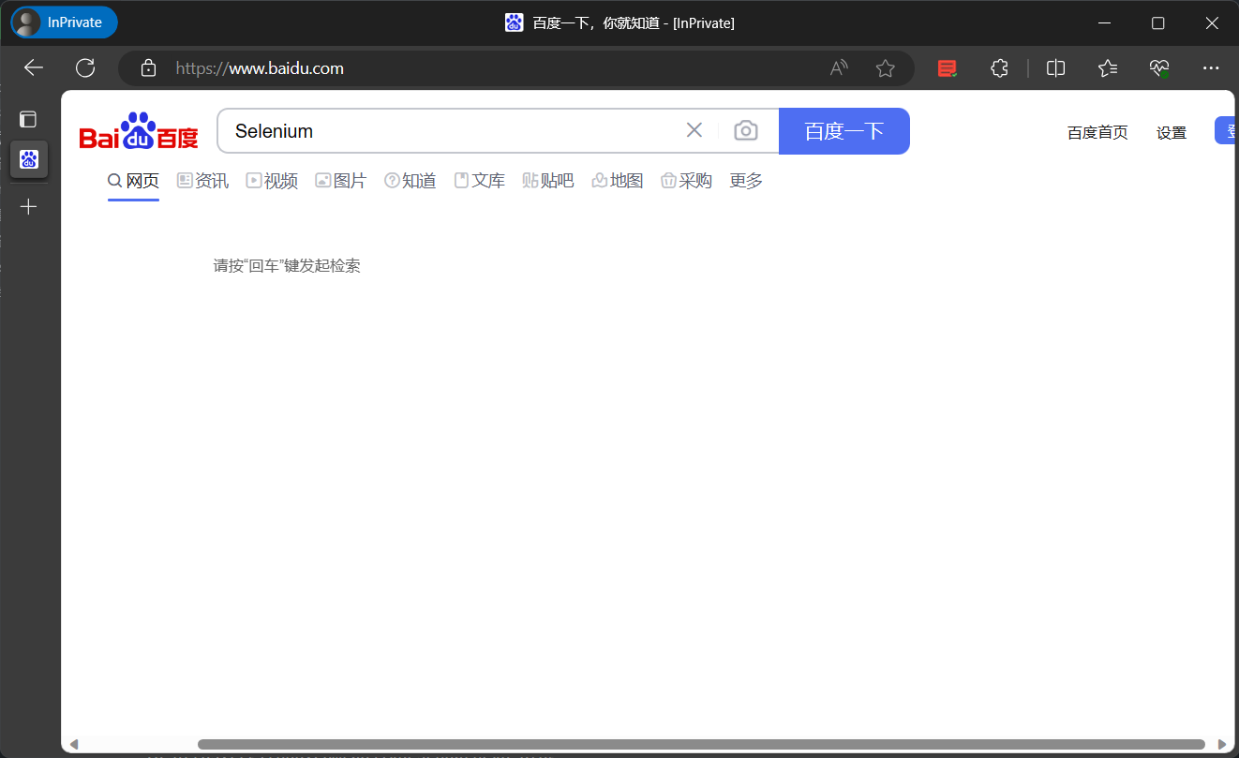Open the 设置 settings menu
This screenshot has width=1239, height=758.
[1172, 133]
